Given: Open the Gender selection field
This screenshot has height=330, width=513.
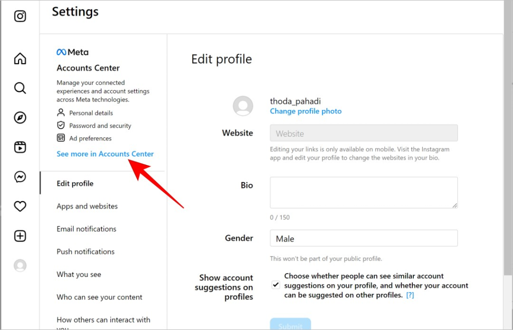Looking at the screenshot, I should tap(364, 238).
